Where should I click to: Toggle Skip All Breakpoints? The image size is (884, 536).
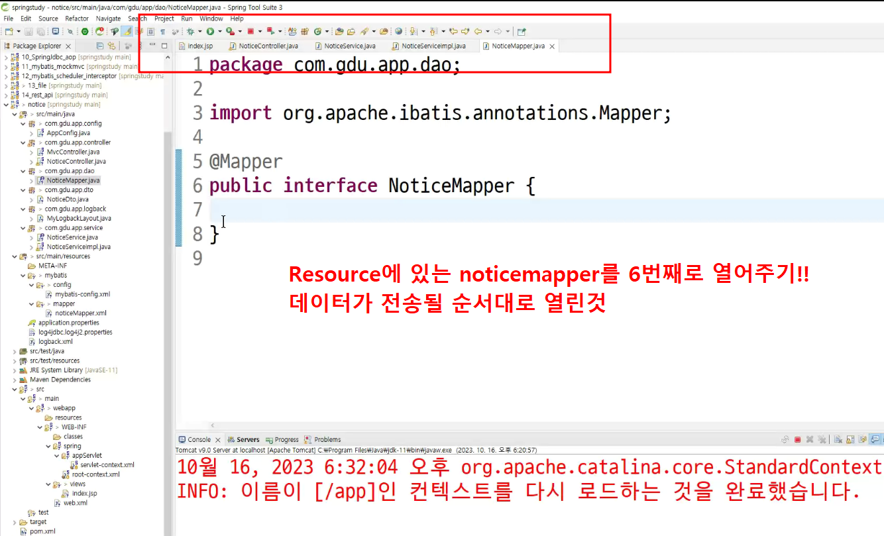[x=70, y=31]
